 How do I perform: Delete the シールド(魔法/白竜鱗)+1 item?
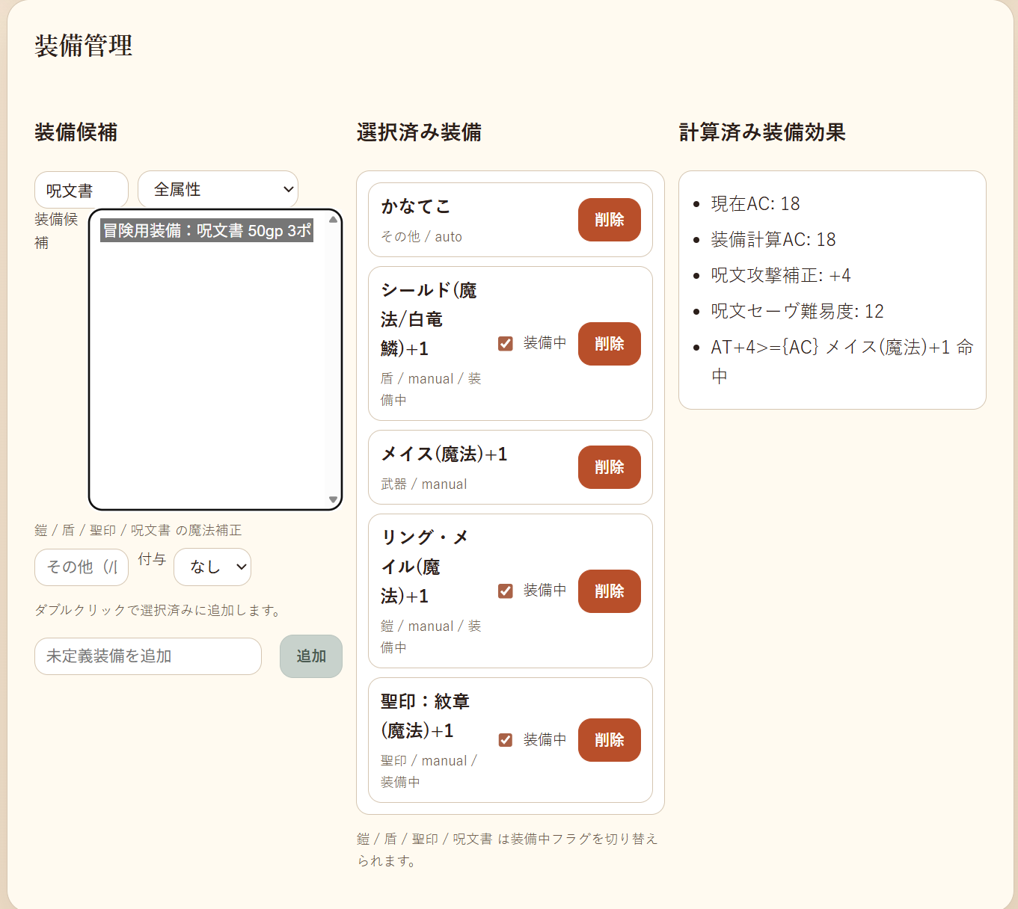pos(609,344)
